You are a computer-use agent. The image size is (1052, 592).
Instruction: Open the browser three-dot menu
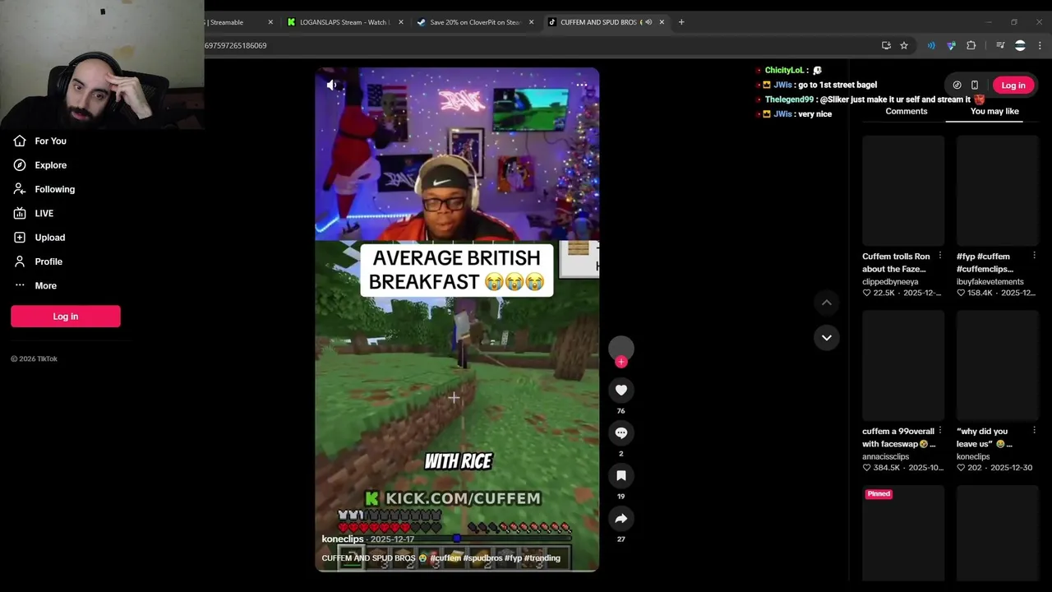click(x=1040, y=45)
